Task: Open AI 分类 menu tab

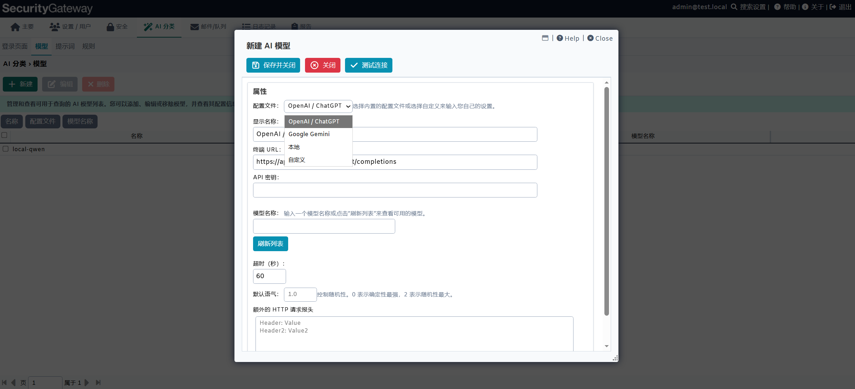Action: (x=159, y=27)
